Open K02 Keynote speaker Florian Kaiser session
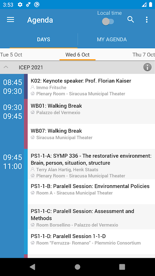Image resolution: width=155 pixels, height=276 pixels. click(x=91, y=87)
